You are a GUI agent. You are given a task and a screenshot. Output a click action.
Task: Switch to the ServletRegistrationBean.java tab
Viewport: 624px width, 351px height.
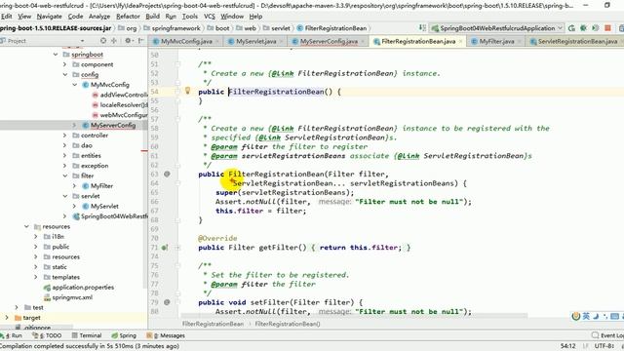click(x=573, y=41)
